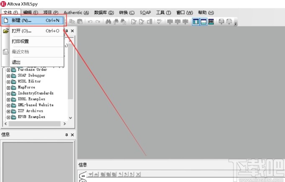Choose 新建 (N)... from the File menu
Screen dimensions: 285x182
pyautogui.click(x=33, y=20)
